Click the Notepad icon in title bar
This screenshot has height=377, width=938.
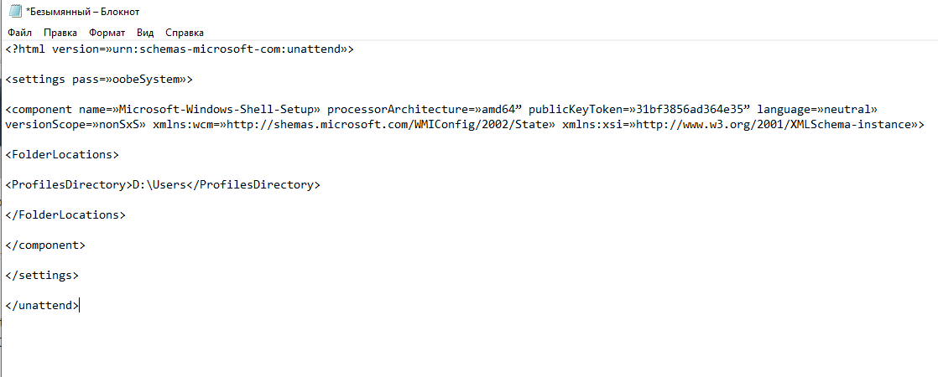tap(13, 12)
